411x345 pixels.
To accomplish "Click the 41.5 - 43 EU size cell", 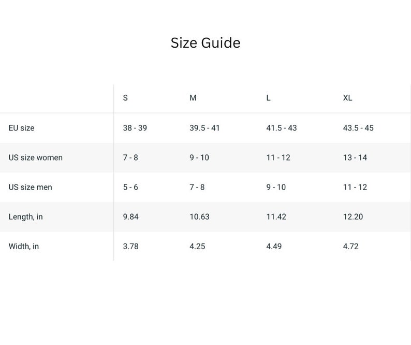I will [282, 128].
